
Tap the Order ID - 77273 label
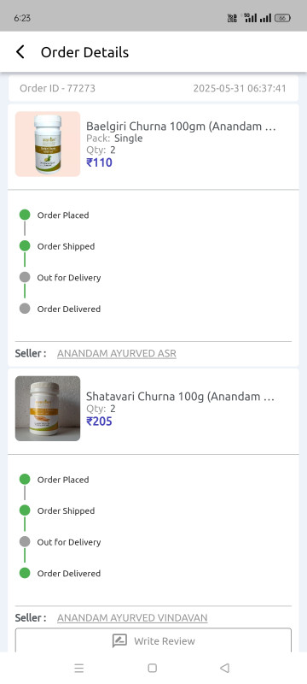[x=57, y=89]
